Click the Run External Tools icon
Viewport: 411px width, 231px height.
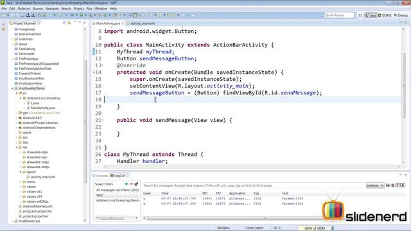[90, 15]
